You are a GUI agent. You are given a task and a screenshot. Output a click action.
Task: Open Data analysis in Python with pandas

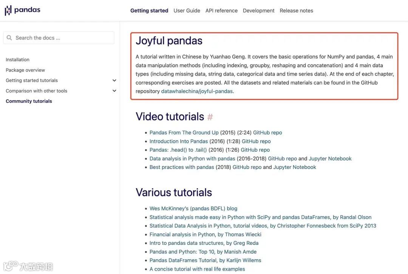tap(192, 159)
